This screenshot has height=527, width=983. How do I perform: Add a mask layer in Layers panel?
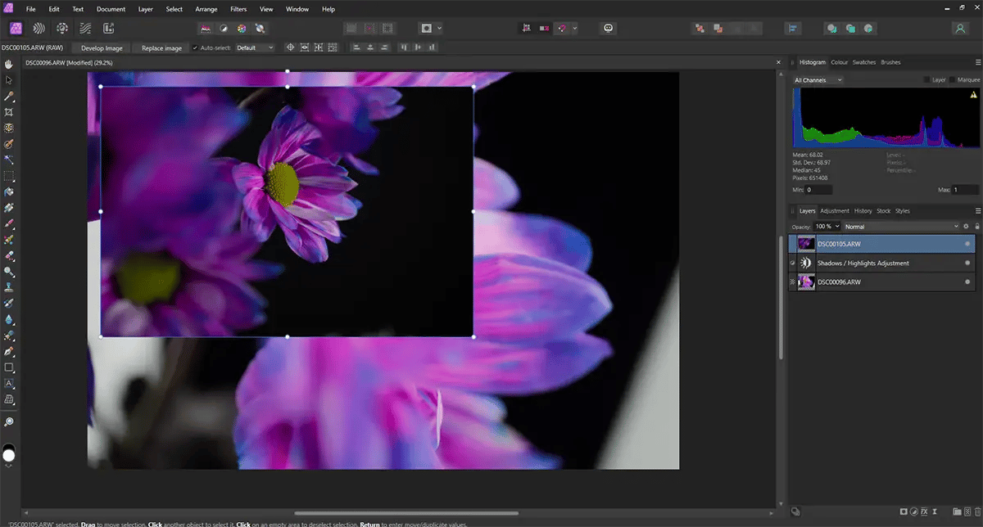tap(904, 512)
